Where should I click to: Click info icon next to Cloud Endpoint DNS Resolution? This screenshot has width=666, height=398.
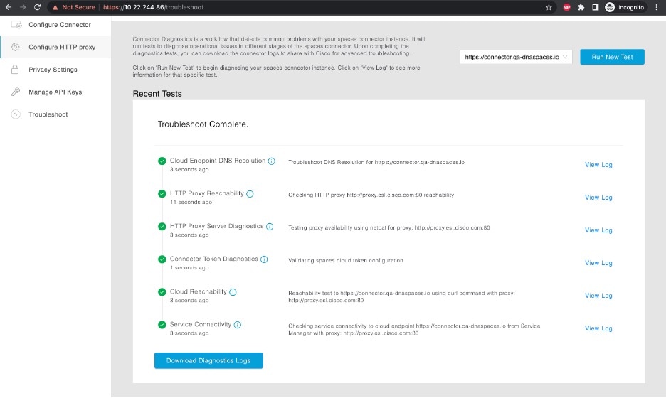click(272, 161)
